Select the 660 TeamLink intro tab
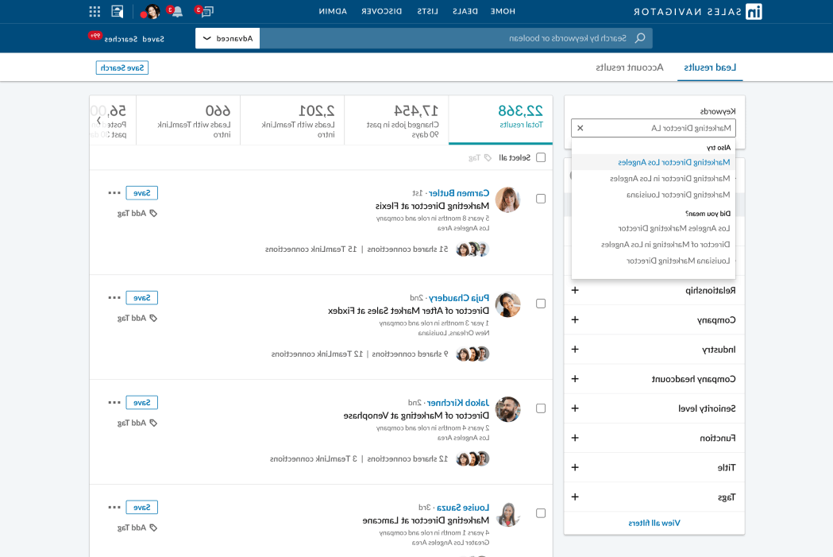This screenshot has width=833, height=557. [188, 120]
